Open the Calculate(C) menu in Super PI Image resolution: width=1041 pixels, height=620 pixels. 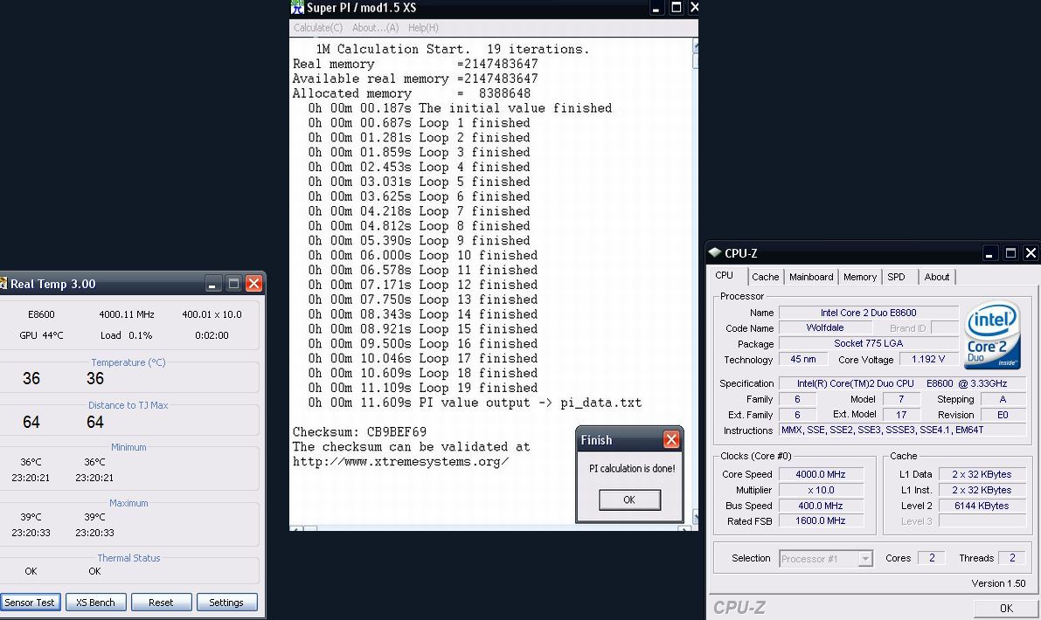pyautogui.click(x=318, y=28)
